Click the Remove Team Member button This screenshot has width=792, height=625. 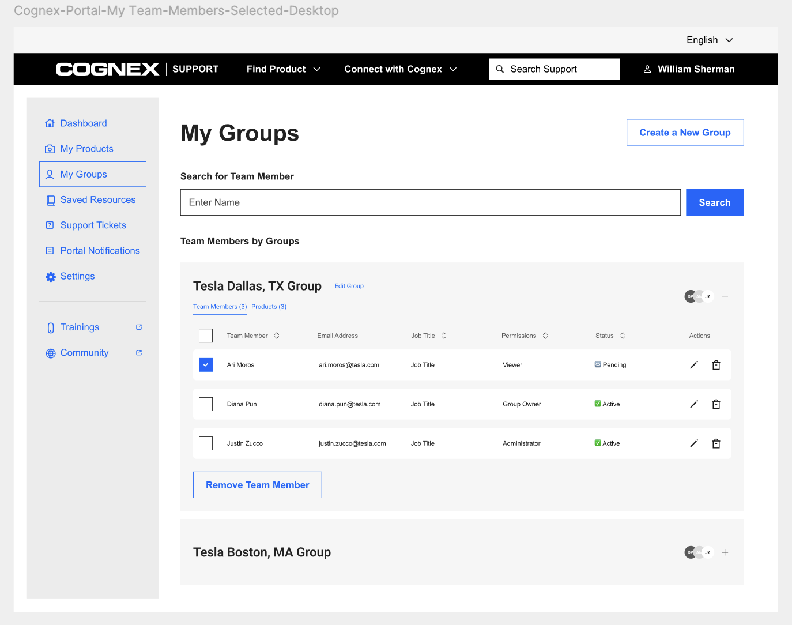(258, 485)
